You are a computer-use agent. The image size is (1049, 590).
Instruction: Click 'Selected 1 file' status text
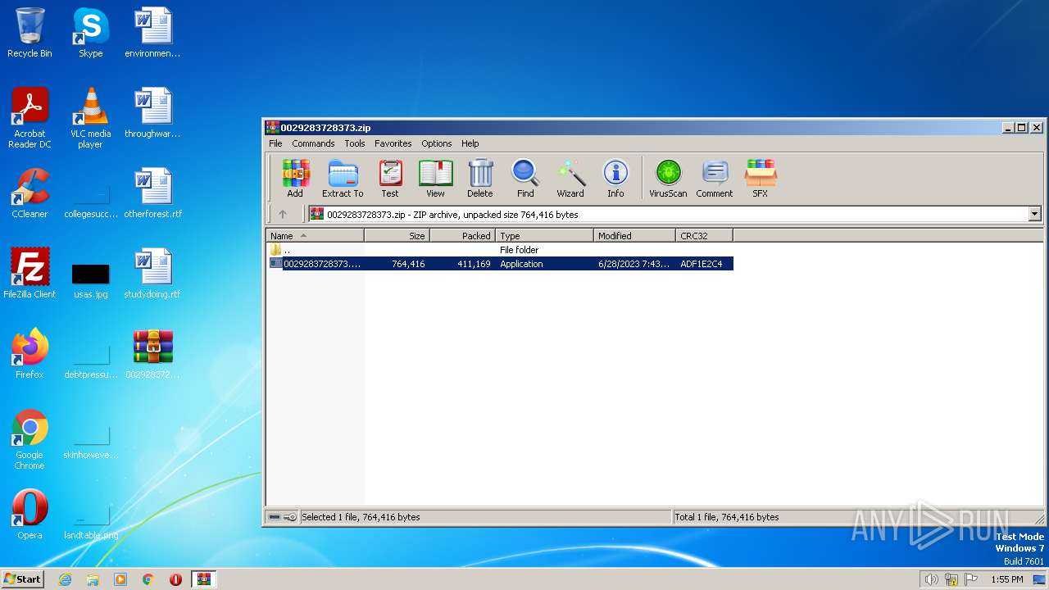(361, 517)
